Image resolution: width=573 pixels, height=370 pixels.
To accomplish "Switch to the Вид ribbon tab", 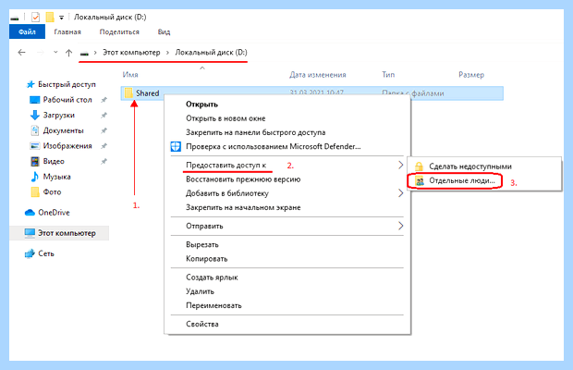I will 165,31.
